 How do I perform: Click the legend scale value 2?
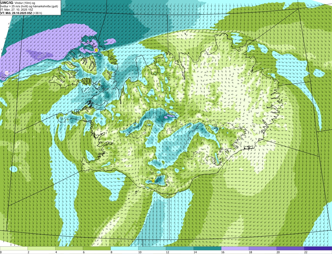pyautogui.click(x=28, y=252)
